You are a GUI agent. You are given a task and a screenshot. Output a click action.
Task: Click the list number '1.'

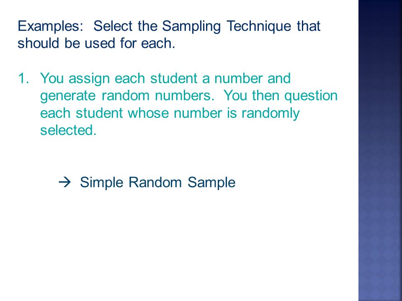click(23, 78)
